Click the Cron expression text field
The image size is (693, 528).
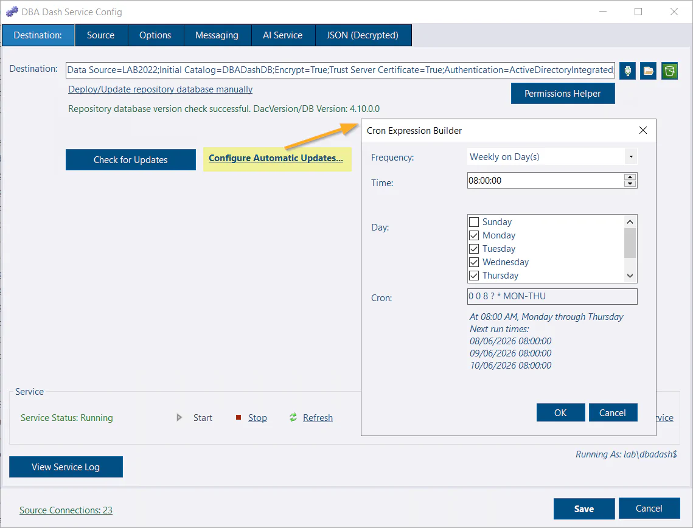point(552,296)
